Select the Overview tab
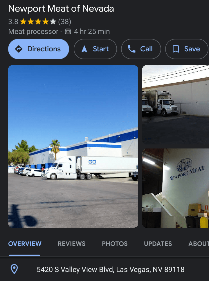209x281 pixels. click(x=25, y=244)
